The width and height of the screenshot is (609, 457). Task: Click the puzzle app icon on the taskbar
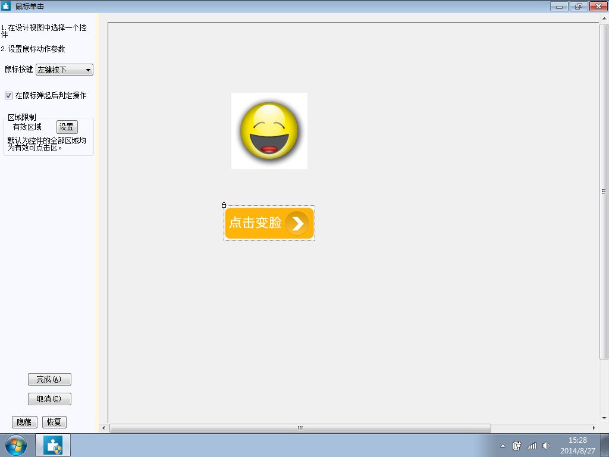(53, 445)
